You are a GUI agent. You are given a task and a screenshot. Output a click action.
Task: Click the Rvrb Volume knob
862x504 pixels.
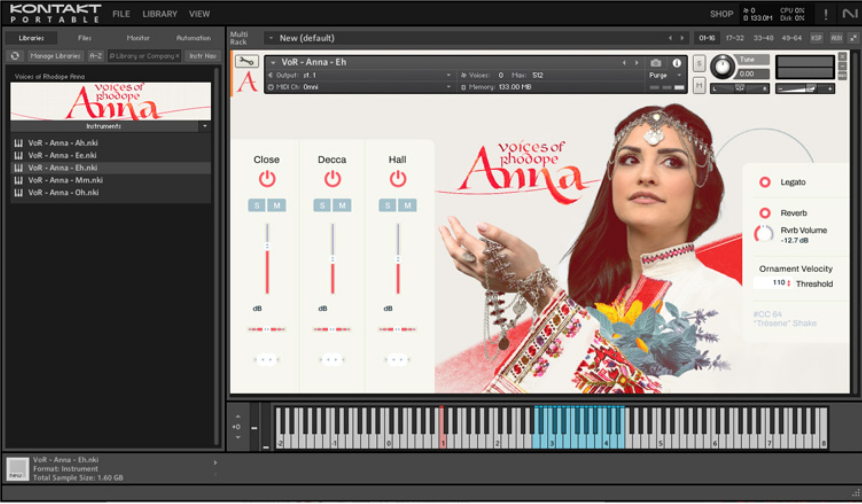[x=764, y=234]
